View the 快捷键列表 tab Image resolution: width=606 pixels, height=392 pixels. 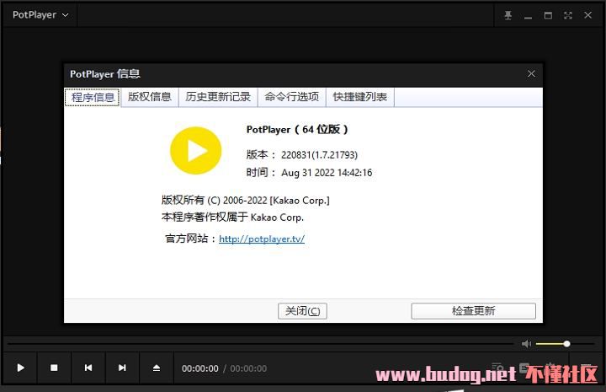[360, 97]
